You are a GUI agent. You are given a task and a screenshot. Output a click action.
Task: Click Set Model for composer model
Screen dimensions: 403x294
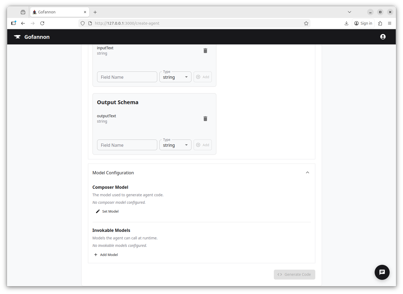(x=107, y=211)
